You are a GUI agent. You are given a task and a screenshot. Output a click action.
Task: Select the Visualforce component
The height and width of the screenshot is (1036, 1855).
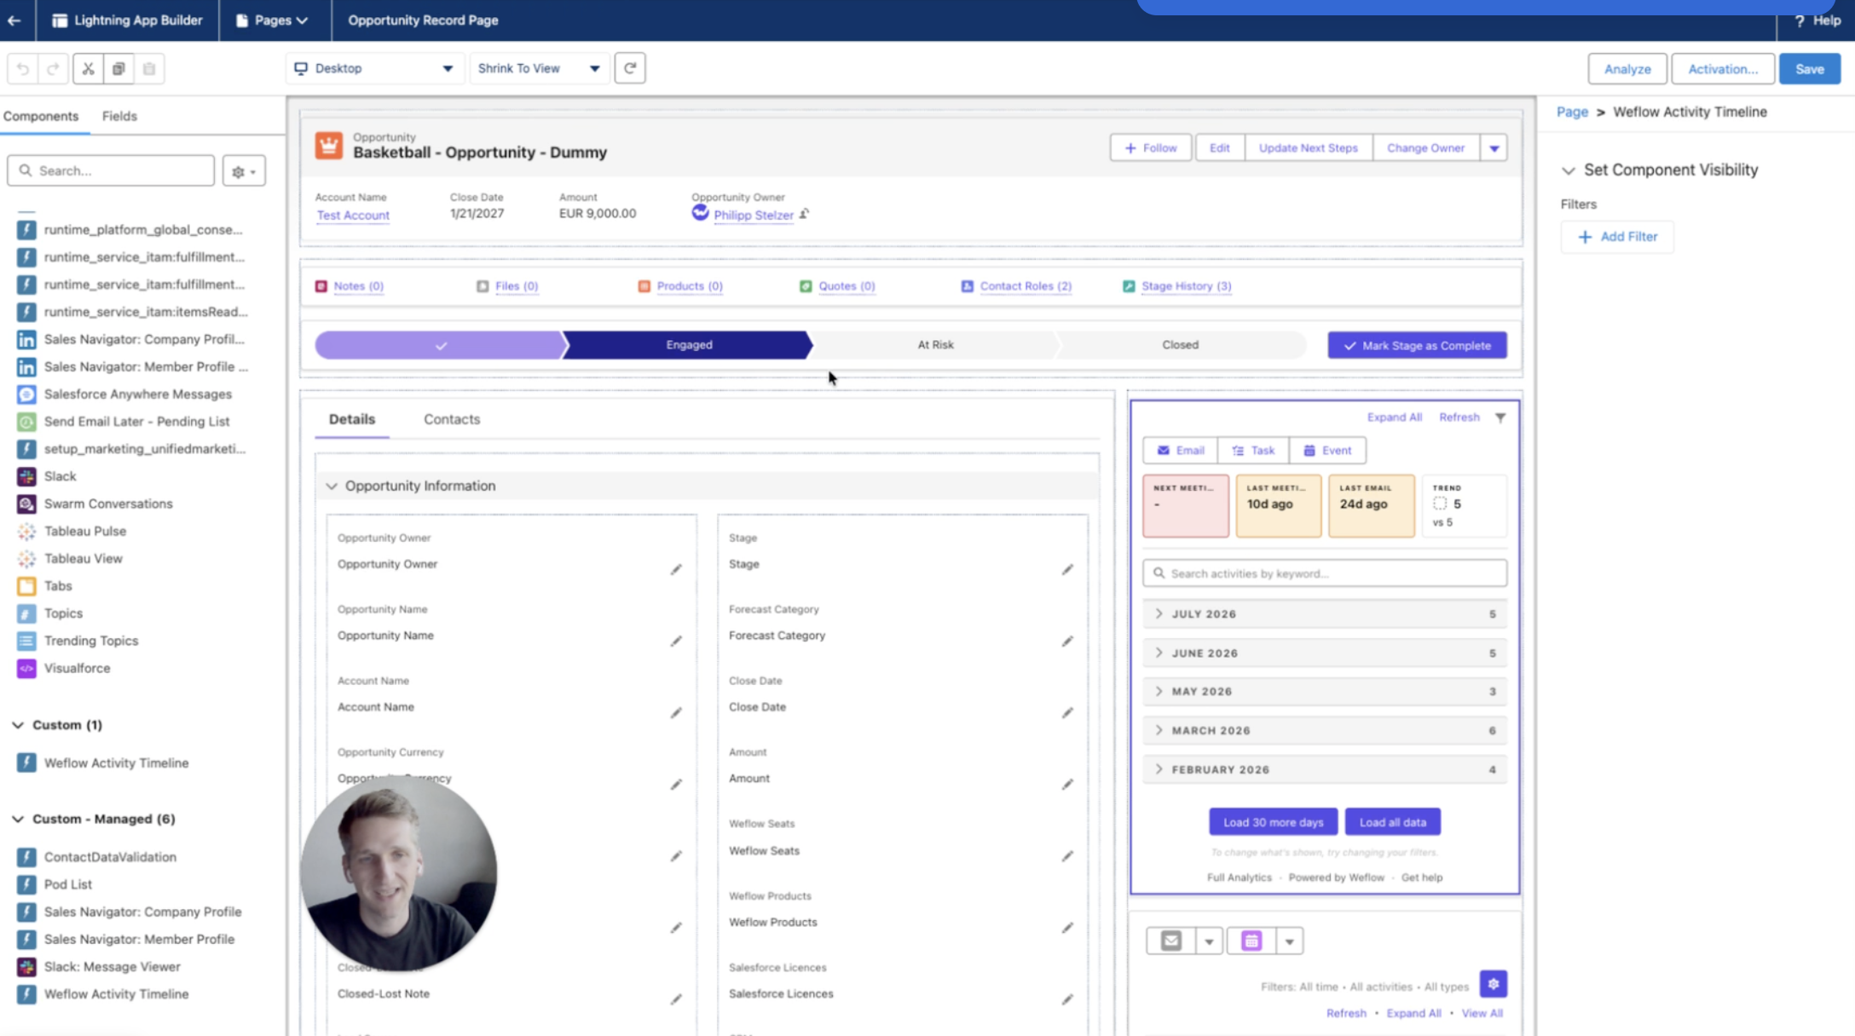pos(77,668)
